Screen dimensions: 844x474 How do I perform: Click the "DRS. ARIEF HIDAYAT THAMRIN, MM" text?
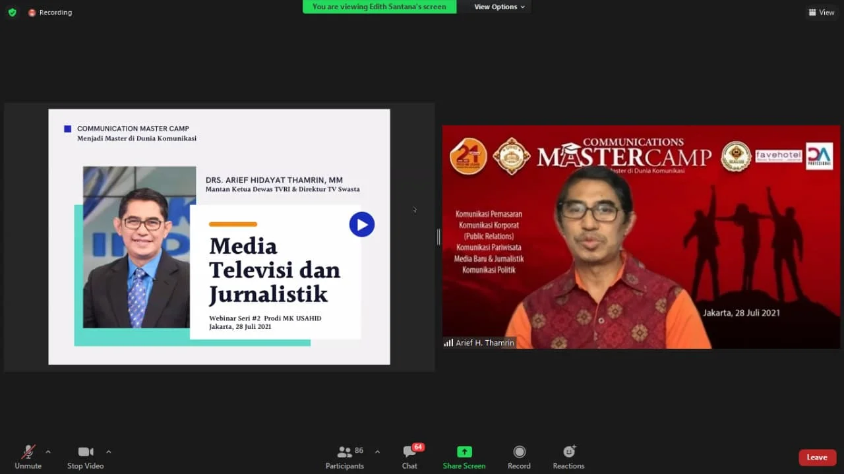[x=274, y=180]
